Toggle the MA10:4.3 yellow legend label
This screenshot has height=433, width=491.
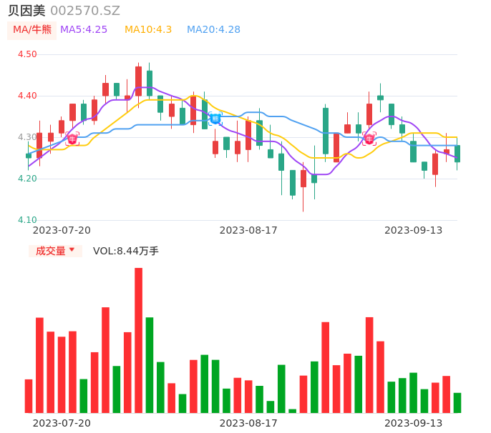click(148, 30)
